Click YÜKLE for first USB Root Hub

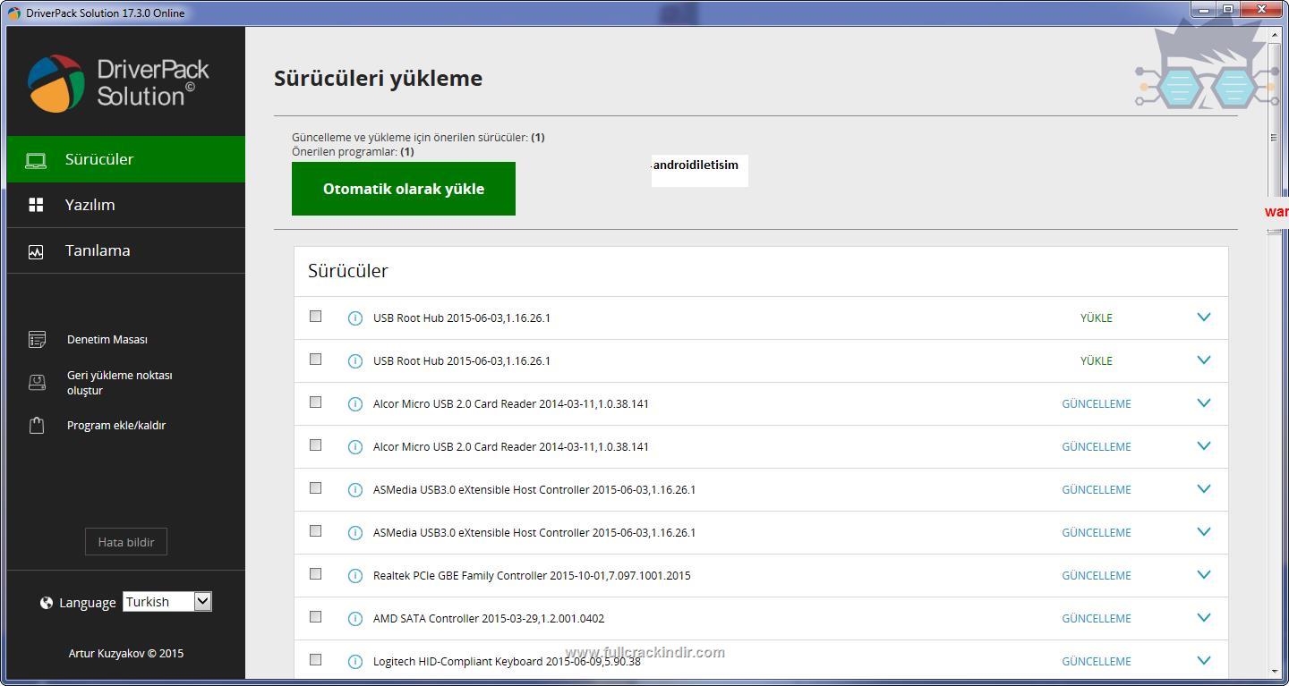coord(1097,318)
